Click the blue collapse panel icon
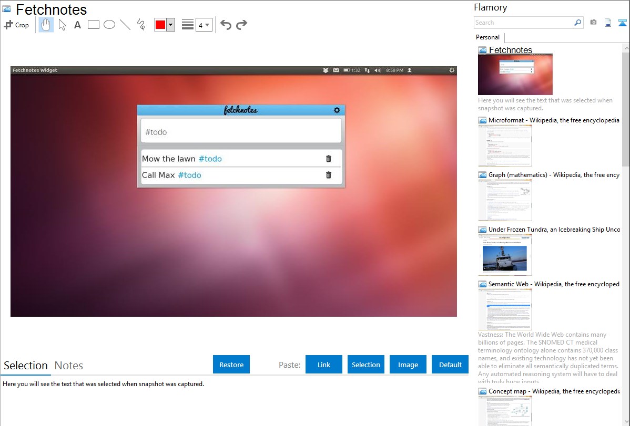Screen dimensions: 630x426 tap(622, 23)
